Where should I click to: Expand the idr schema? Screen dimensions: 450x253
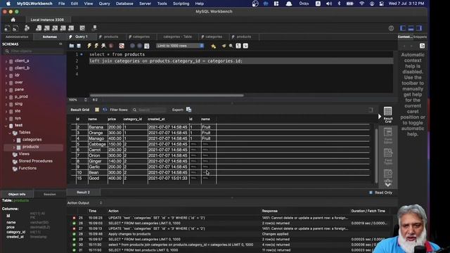click(6, 75)
